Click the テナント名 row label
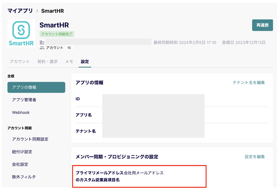Screen dimensions: 277x190 (x=86, y=131)
